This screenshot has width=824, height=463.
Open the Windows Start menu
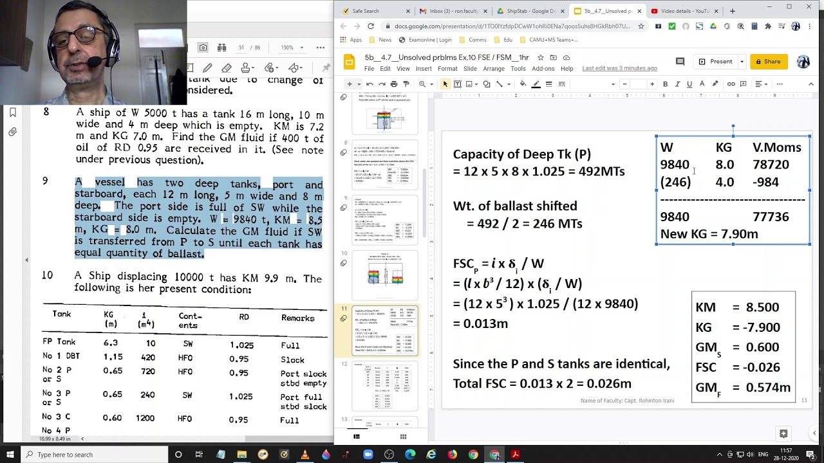[10, 455]
